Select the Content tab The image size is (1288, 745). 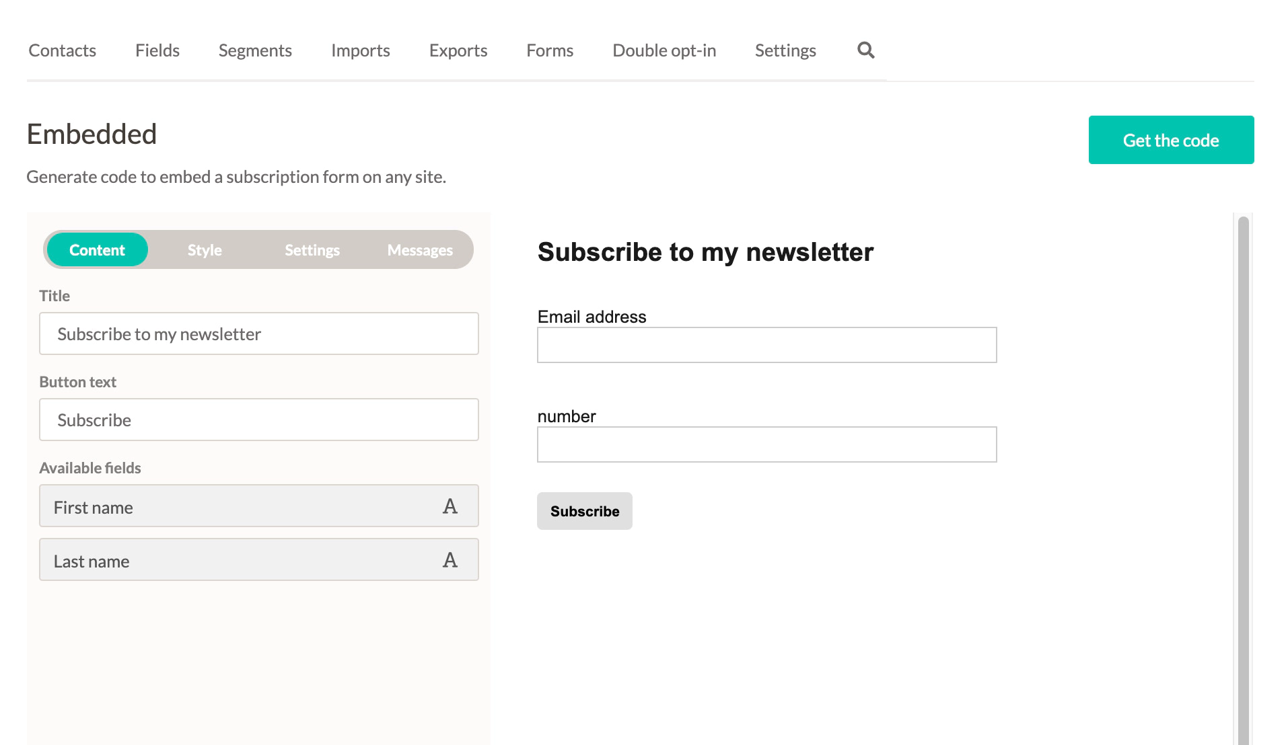(x=97, y=250)
